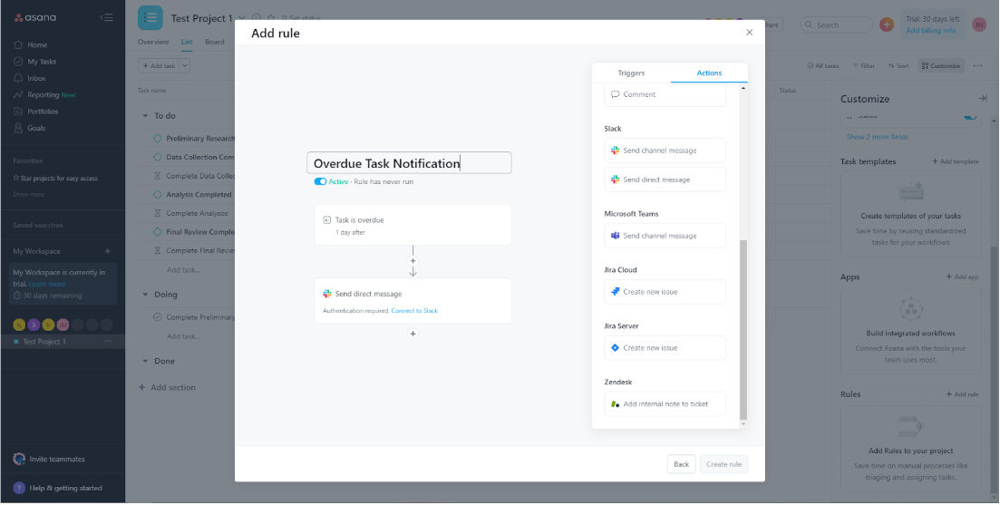Edit the rule name field
The height and width of the screenshot is (505, 1000).
click(x=410, y=163)
